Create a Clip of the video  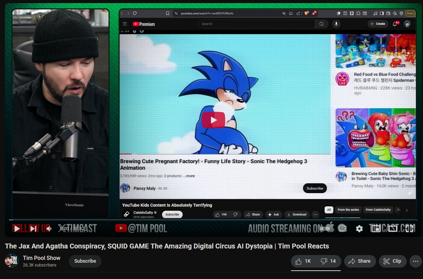(x=392, y=261)
